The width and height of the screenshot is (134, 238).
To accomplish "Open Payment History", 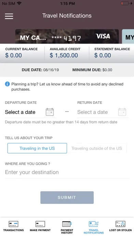I will tap(67, 227).
